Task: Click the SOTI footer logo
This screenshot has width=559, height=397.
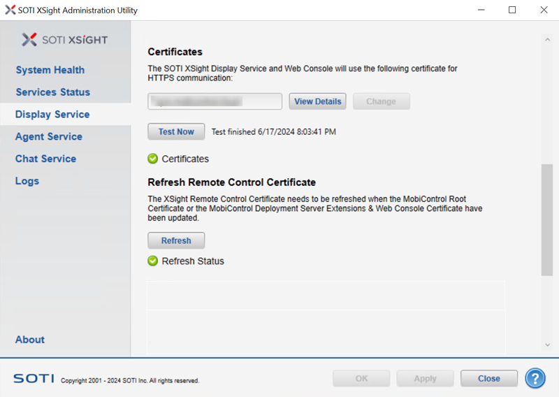Action: [x=33, y=378]
